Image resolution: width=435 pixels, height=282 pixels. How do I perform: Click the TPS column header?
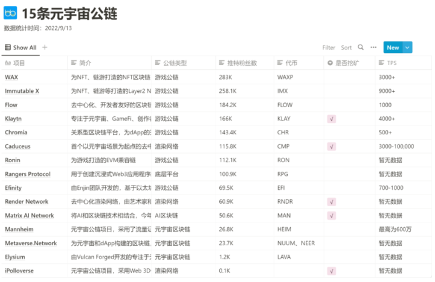click(404, 63)
